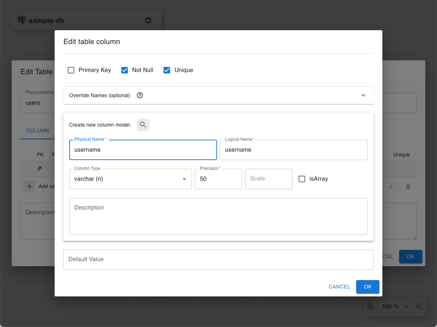The height and width of the screenshot is (327, 437).
Task: Click the Precision input field
Action: pyautogui.click(x=219, y=179)
